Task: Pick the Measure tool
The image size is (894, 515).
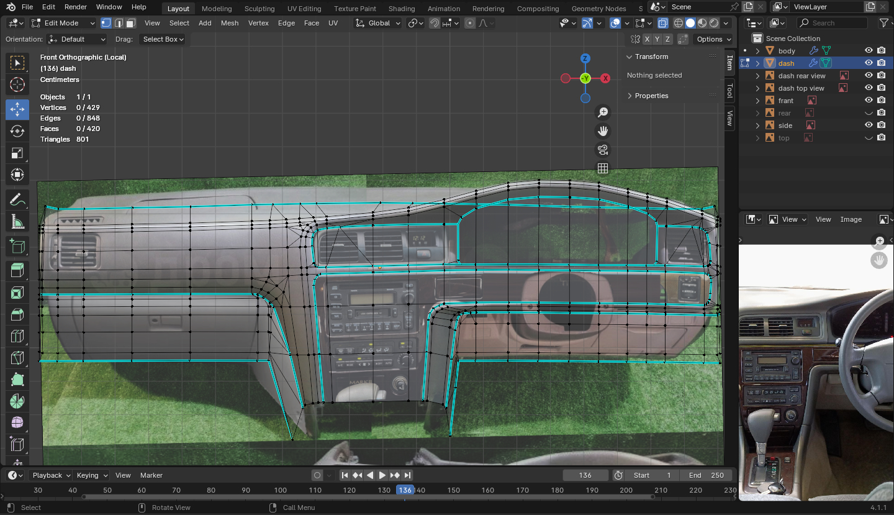Action: pyautogui.click(x=17, y=222)
